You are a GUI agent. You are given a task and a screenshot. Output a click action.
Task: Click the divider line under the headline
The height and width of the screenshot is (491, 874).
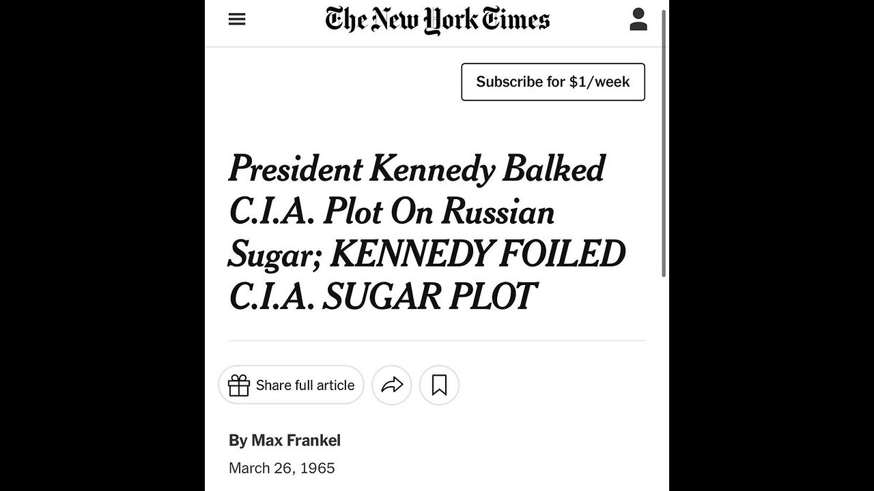point(437,340)
